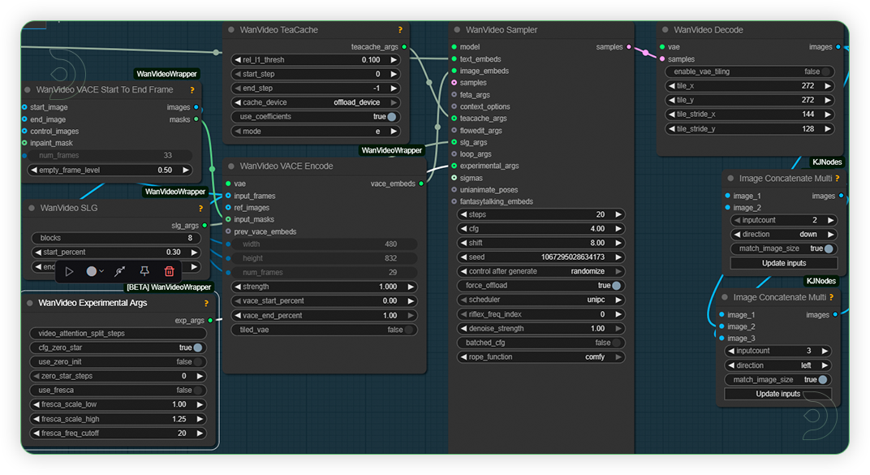The image size is (870, 475).
Task: Click the strength slider in VACE Encode
Action: (324, 287)
